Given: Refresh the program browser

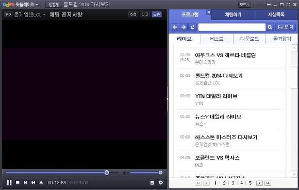Looking at the screenshot, I should [x=192, y=27].
